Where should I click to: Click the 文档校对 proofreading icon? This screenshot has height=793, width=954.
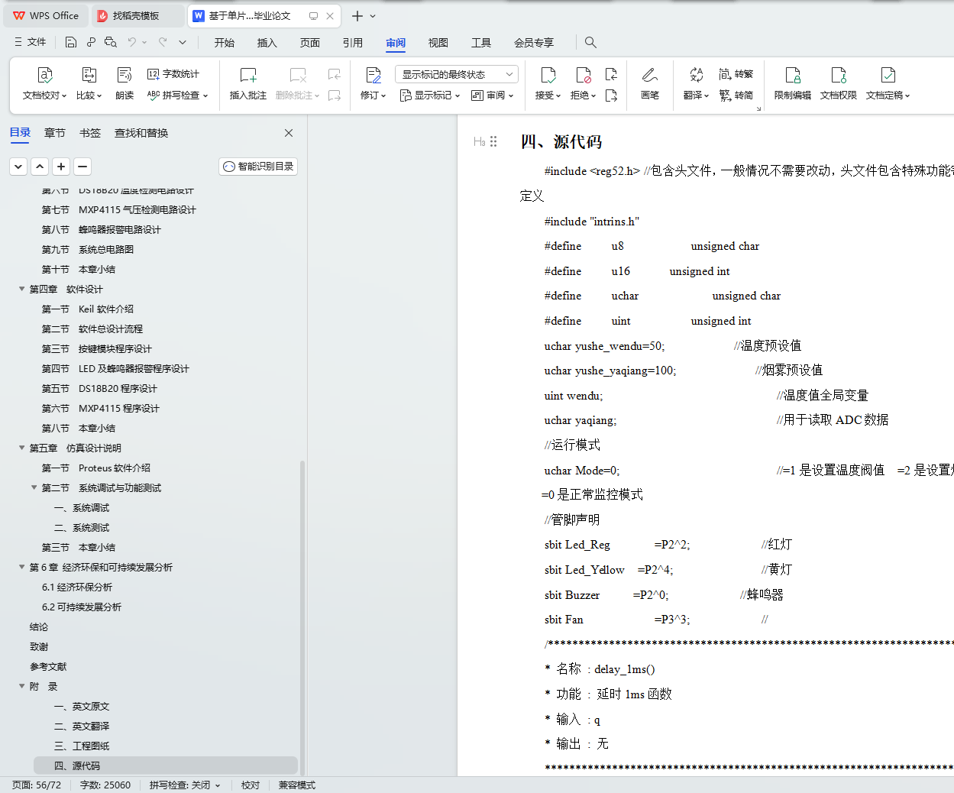tap(45, 75)
